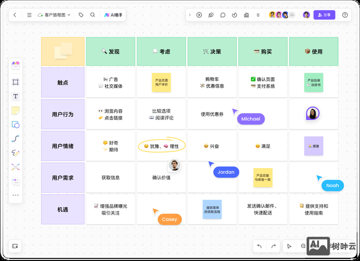The height and width of the screenshot is (261, 360).
Task: Open the voting chart icon
Action: click(x=246, y=15)
